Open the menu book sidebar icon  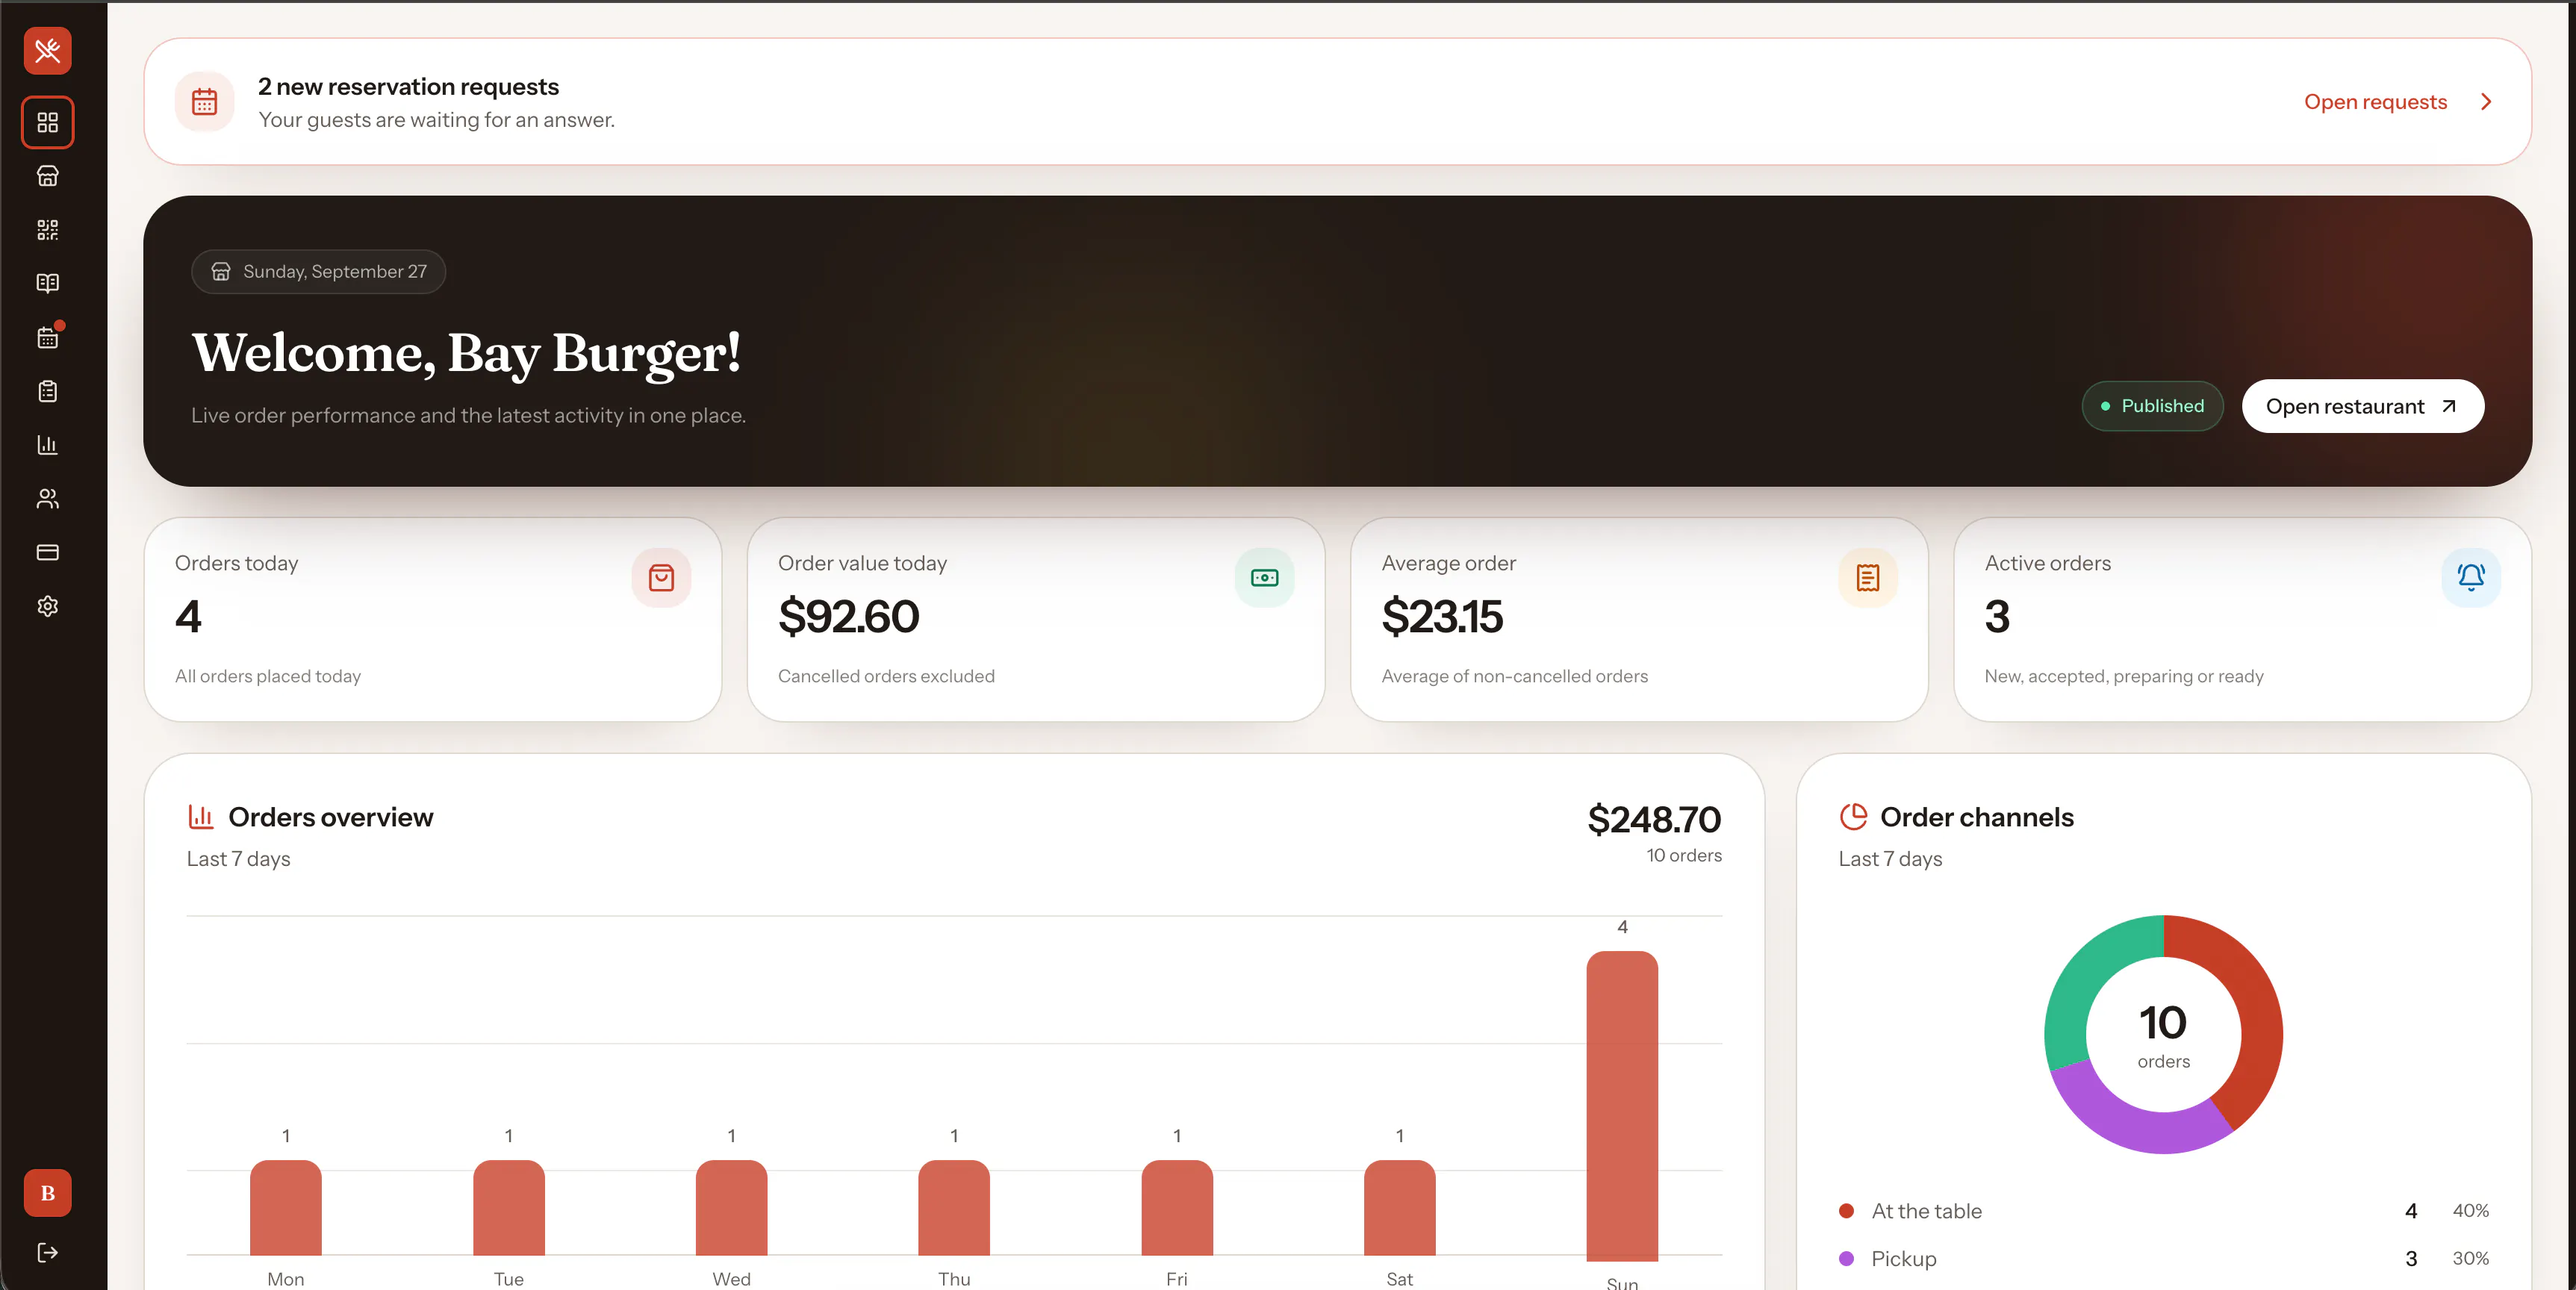point(47,283)
